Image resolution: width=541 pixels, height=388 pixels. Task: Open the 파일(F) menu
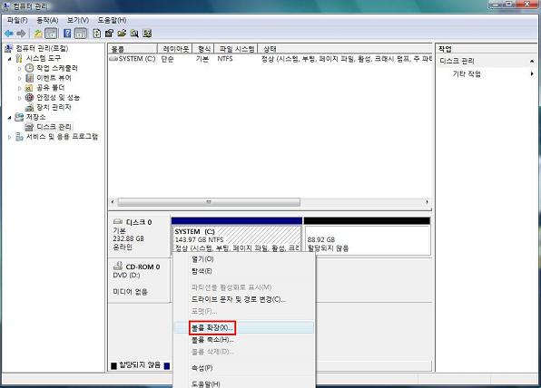click(17, 20)
